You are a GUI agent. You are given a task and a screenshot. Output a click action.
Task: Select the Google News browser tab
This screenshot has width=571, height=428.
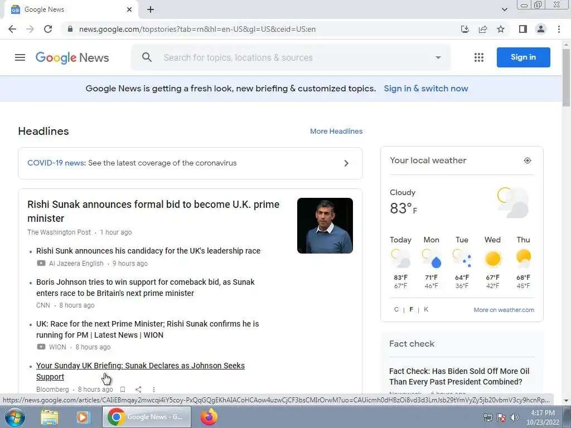pos(71,9)
